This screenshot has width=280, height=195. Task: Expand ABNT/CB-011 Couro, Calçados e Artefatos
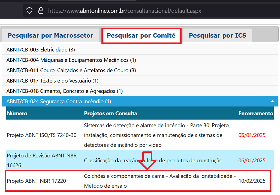(x=140, y=70)
